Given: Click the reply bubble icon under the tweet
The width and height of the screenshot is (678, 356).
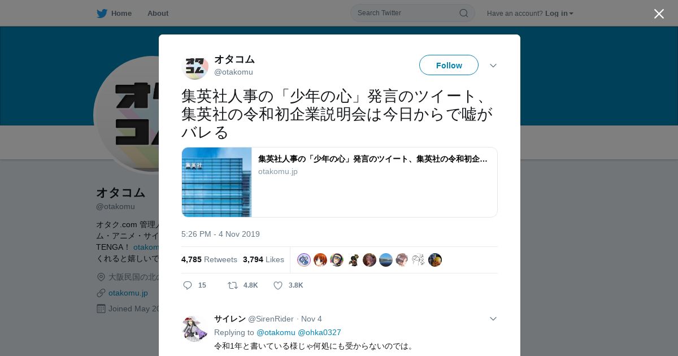Looking at the screenshot, I should [188, 285].
